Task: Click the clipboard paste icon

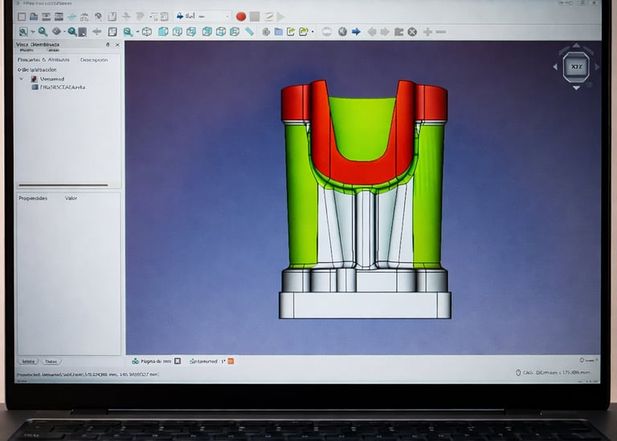Action: point(112,17)
